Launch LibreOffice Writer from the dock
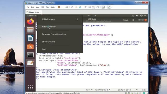 coord(30,38)
